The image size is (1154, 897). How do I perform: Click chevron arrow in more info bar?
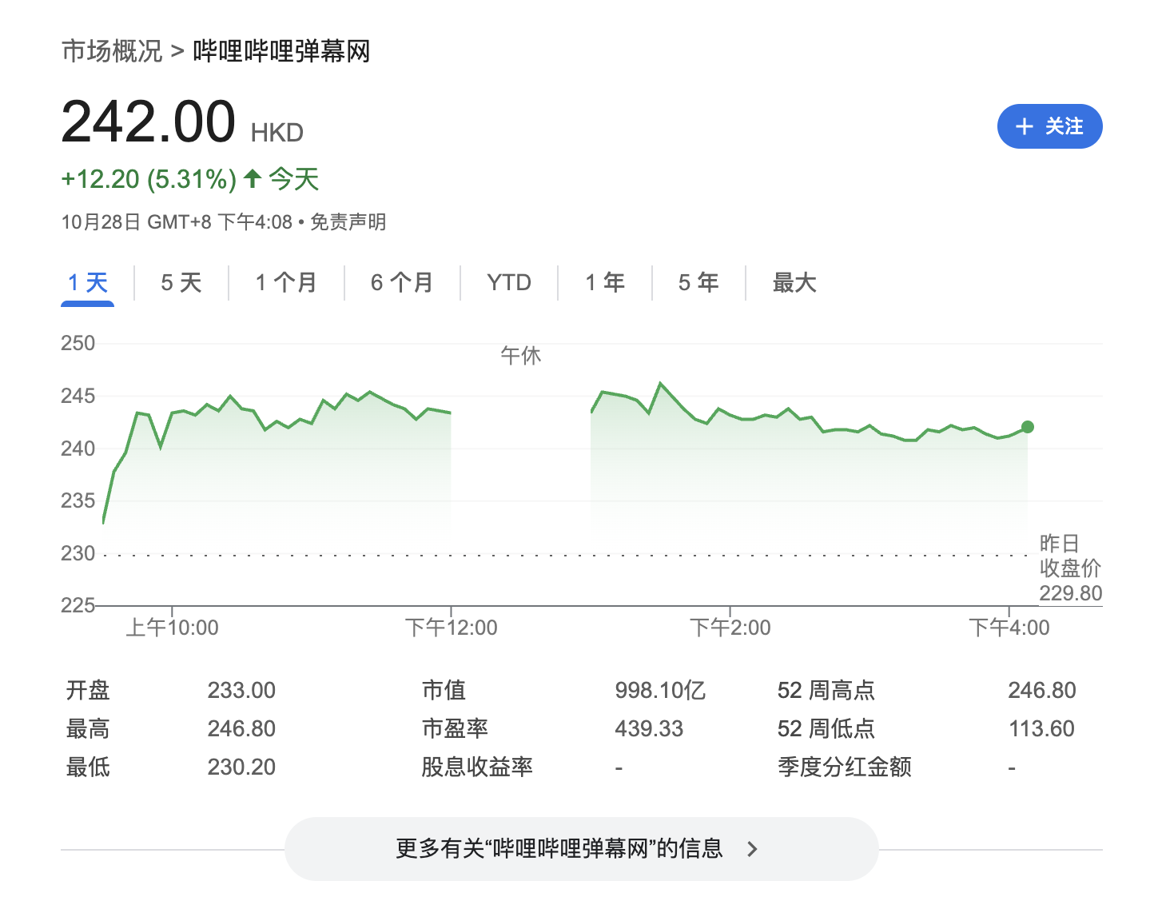751,849
